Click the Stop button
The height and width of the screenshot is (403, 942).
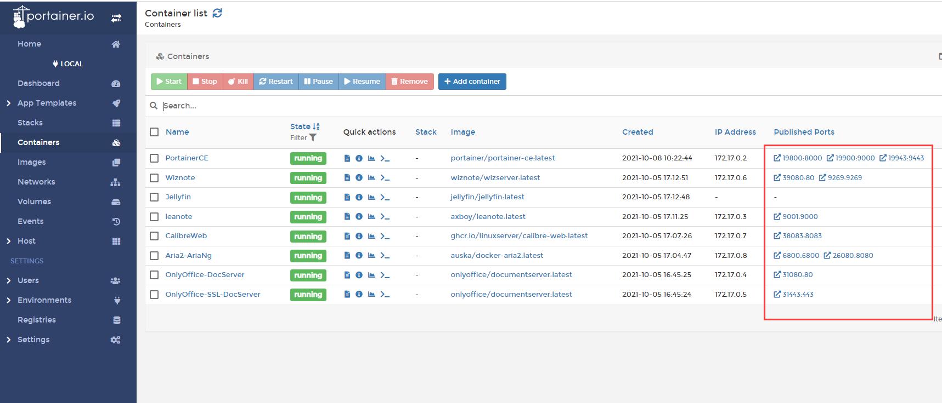[x=205, y=82]
